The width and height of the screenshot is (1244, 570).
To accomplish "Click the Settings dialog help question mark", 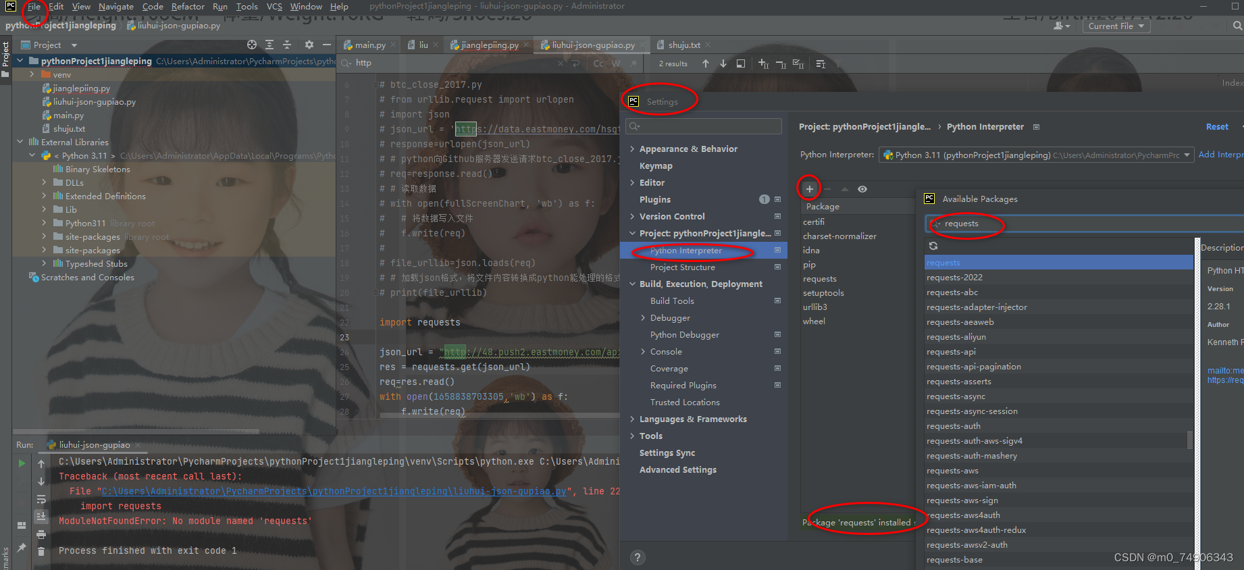I will click(637, 557).
